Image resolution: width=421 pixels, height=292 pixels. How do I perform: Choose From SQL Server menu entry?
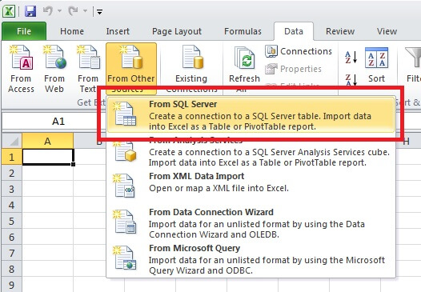pyautogui.click(x=251, y=115)
